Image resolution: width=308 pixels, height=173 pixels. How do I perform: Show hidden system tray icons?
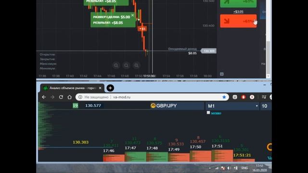(x=210, y=168)
